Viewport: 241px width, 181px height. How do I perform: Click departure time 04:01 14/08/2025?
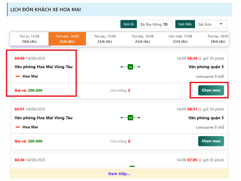[x=30, y=109]
